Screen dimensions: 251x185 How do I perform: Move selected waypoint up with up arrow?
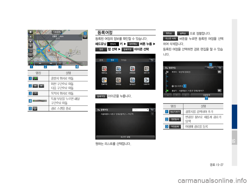[x=168, y=95]
